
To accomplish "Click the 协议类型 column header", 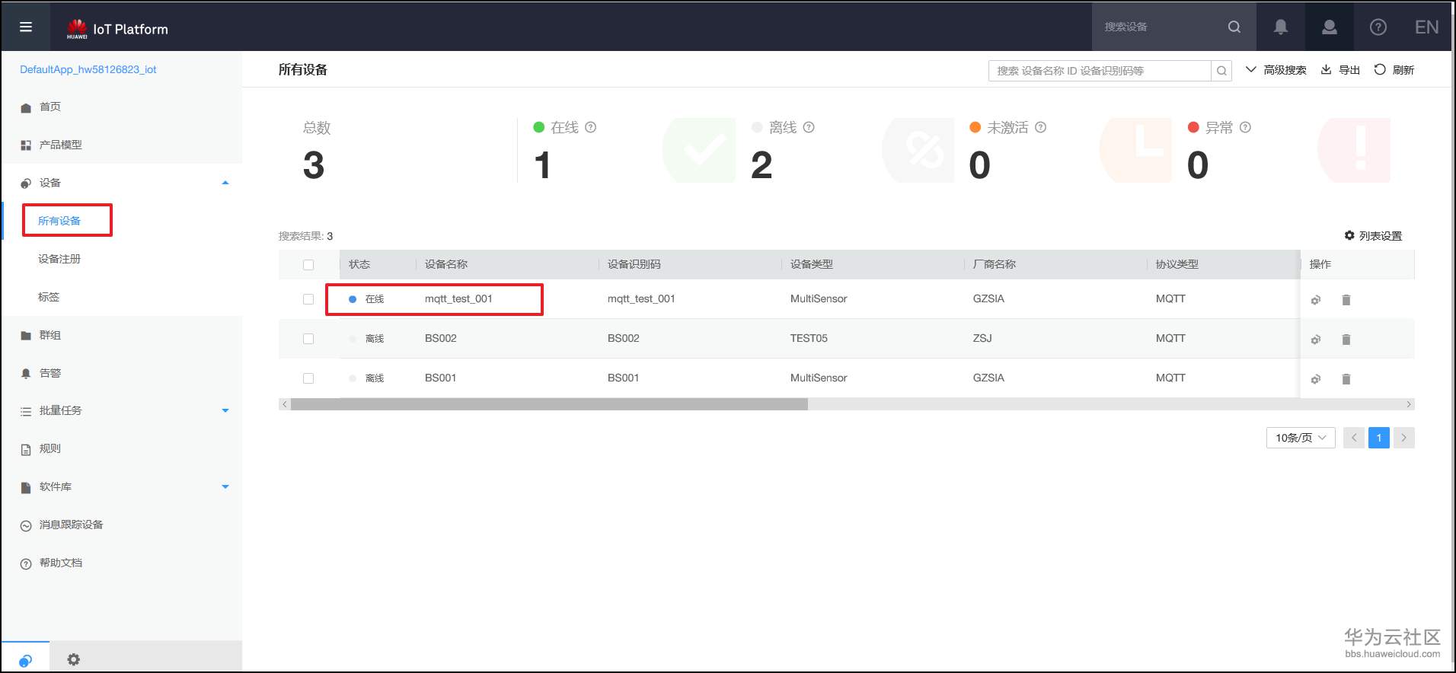I will pyautogui.click(x=1177, y=264).
